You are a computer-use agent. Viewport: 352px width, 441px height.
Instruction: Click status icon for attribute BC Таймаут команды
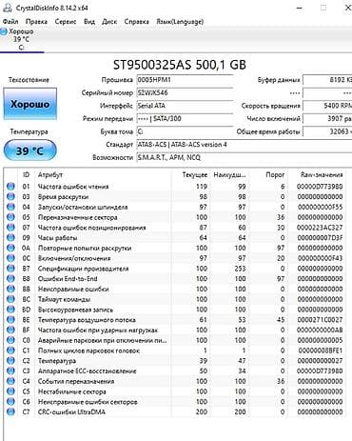pyautogui.click(x=10, y=299)
